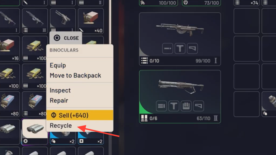The width and height of the screenshot is (276, 155).
Task: Select the 63/110 durability weapon card
Action: 180,97
